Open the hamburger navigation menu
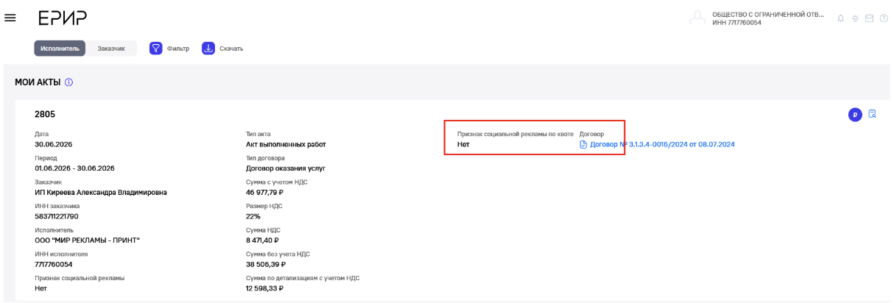The height and width of the screenshot is (303, 894). 10,18
